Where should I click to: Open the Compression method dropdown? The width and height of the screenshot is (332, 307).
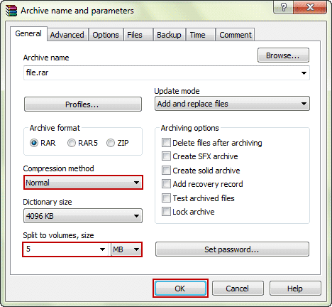(83, 183)
